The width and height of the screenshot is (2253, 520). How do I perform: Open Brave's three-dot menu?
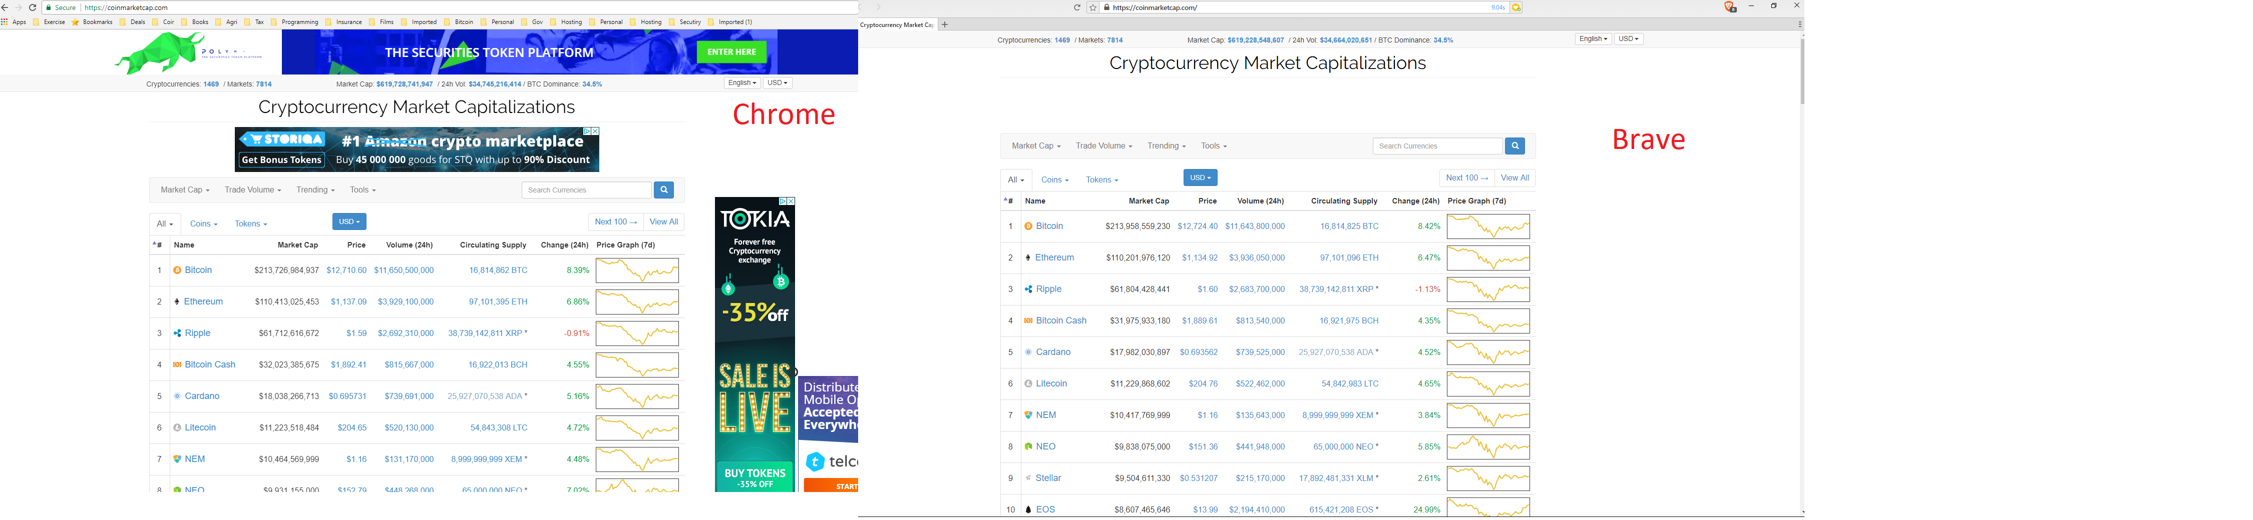click(x=1799, y=24)
